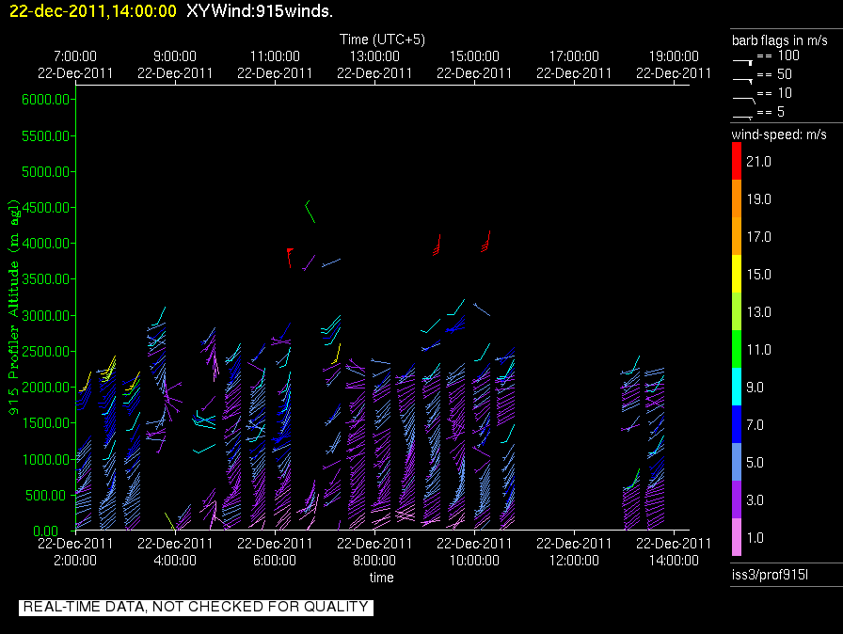Click the 9:00:00 top time axis label

[x=175, y=56]
